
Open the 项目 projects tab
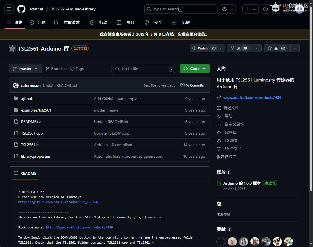126,22
